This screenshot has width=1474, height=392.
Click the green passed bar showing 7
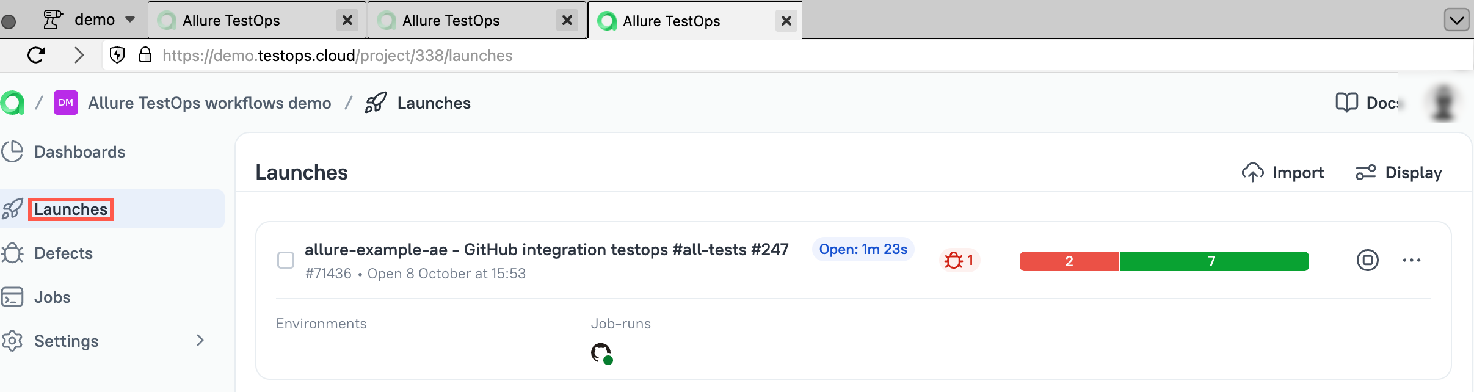click(1214, 261)
